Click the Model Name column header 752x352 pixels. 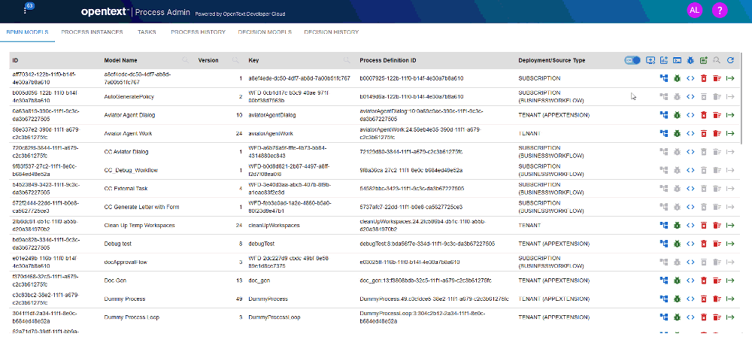pyautogui.click(x=120, y=60)
